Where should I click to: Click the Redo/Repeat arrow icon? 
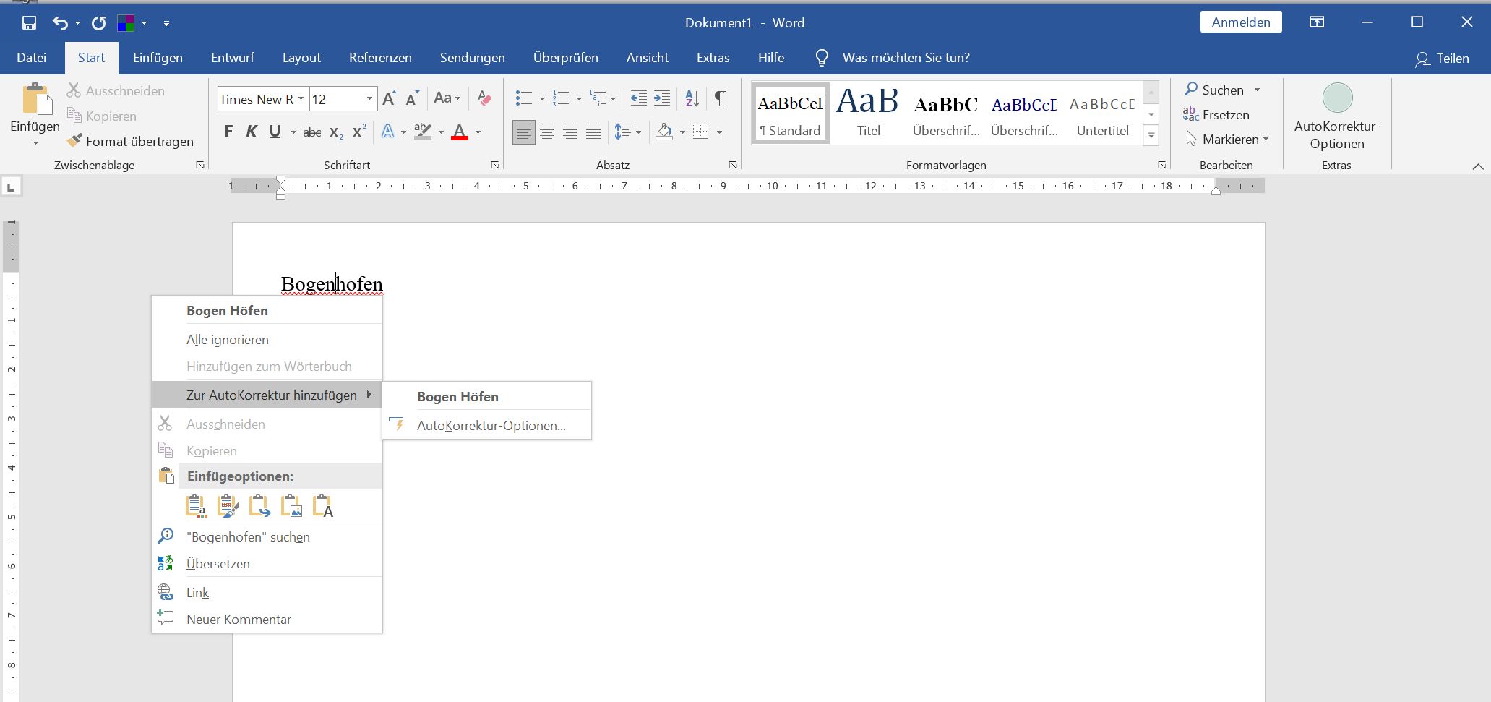click(x=99, y=22)
